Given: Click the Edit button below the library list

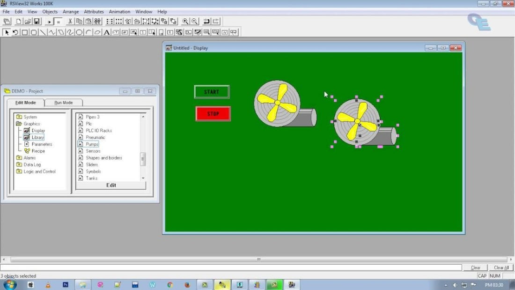Looking at the screenshot, I should [x=111, y=185].
